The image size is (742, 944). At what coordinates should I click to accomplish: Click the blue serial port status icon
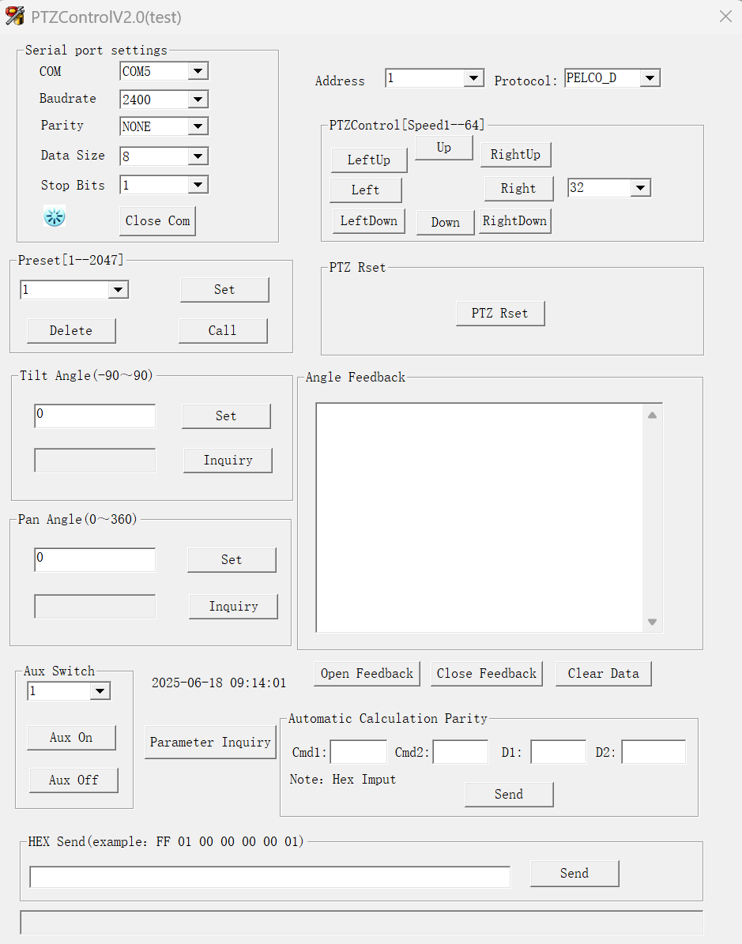point(55,216)
